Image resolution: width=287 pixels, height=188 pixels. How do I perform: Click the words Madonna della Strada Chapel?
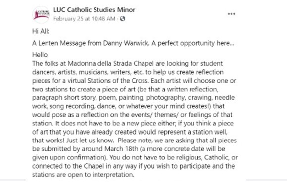click(111, 63)
